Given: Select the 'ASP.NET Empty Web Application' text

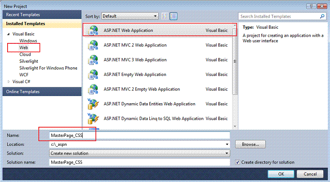Looking at the screenshot, I should coord(135,75).
